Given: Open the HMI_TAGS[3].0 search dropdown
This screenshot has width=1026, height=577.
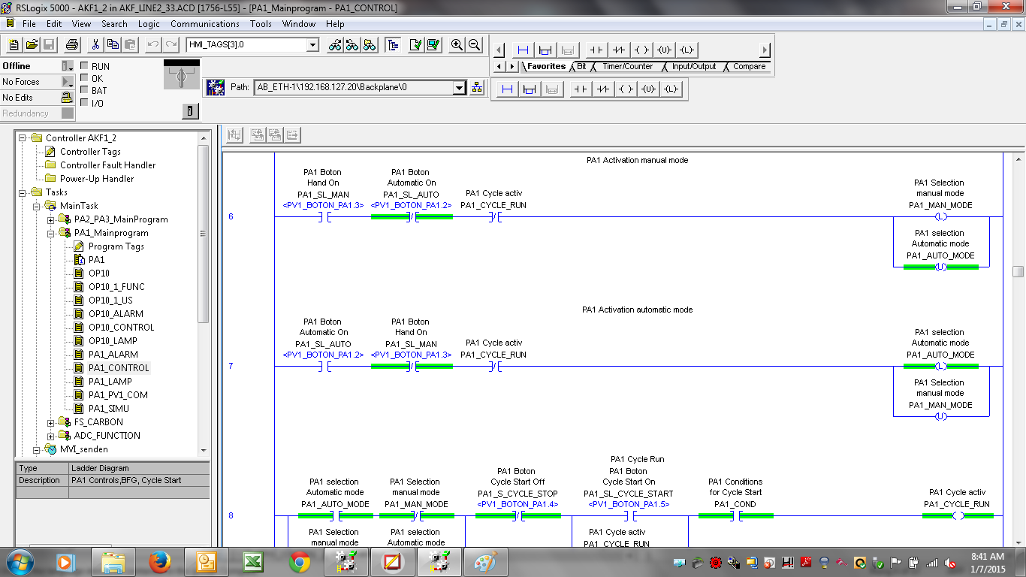Looking at the screenshot, I should click(x=312, y=45).
